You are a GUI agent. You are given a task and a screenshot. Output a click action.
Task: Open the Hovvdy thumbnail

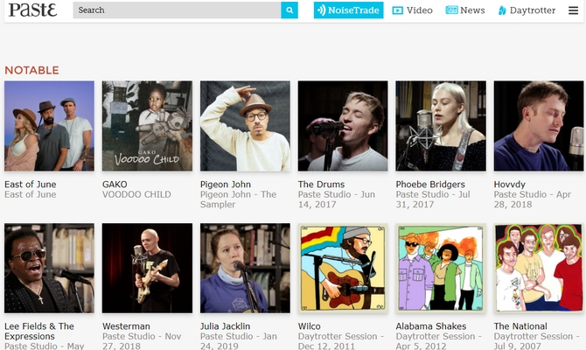coord(539,126)
